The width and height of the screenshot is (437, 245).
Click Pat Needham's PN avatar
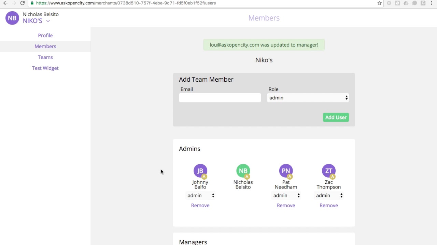(286, 171)
